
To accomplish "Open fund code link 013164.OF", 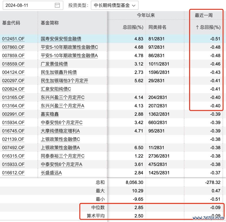I will pos(13,106).
